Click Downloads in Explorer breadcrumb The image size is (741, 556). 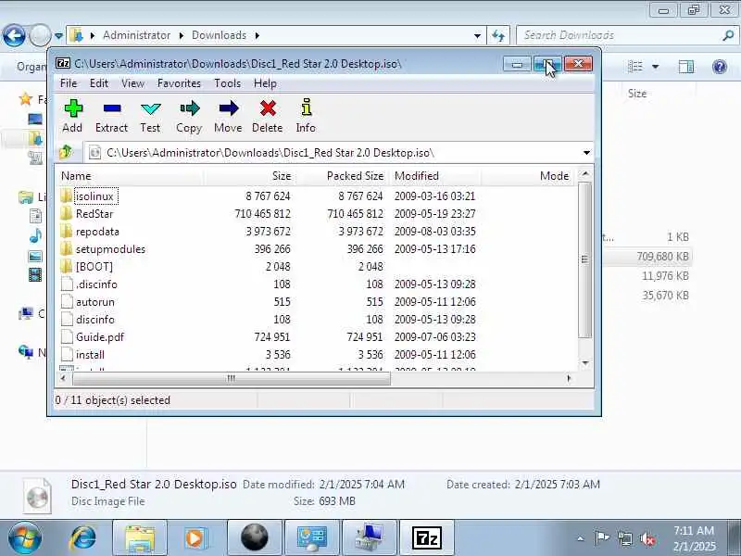pyautogui.click(x=219, y=35)
